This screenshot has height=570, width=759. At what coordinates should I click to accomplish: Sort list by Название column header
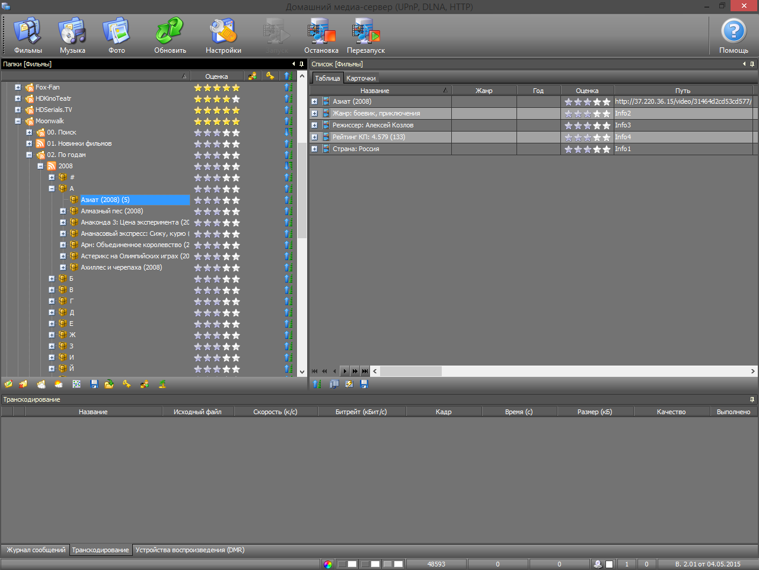point(375,91)
